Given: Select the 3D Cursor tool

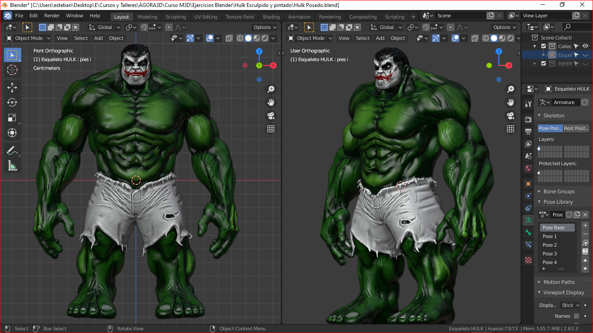Looking at the screenshot, I should [x=12, y=70].
